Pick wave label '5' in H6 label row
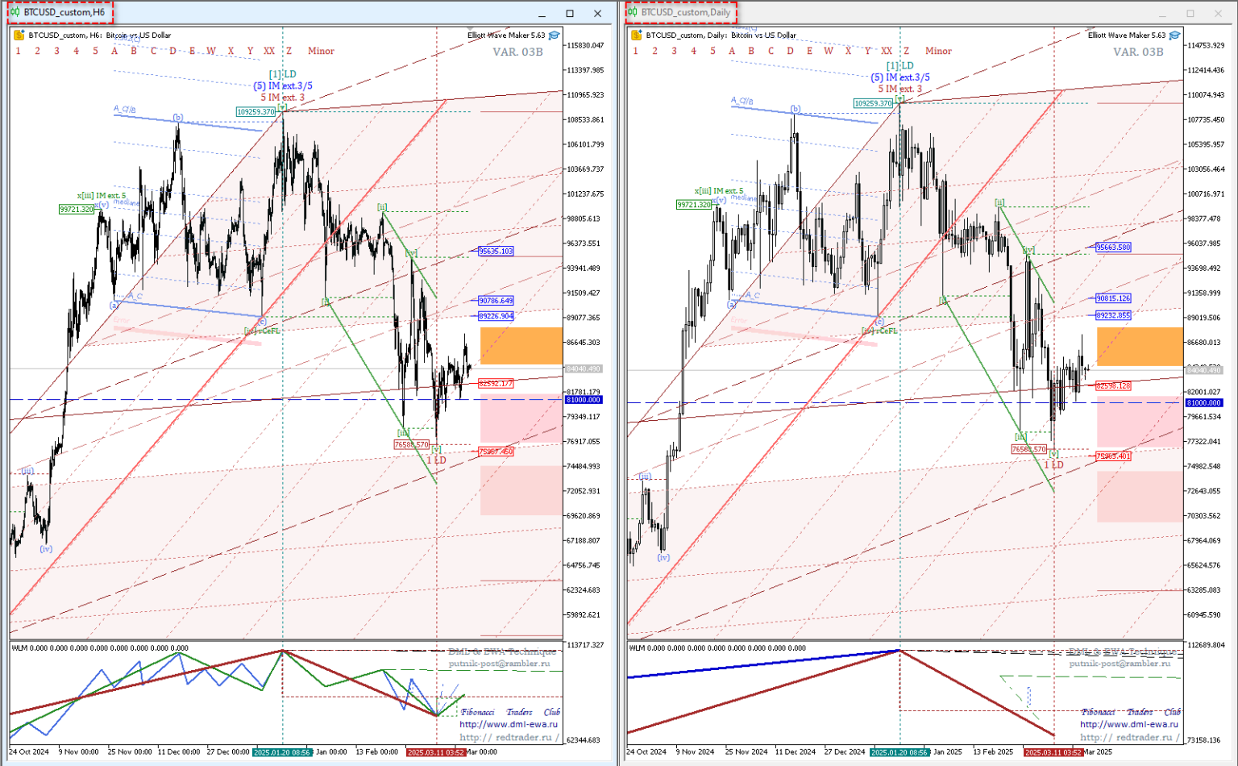 95,51
